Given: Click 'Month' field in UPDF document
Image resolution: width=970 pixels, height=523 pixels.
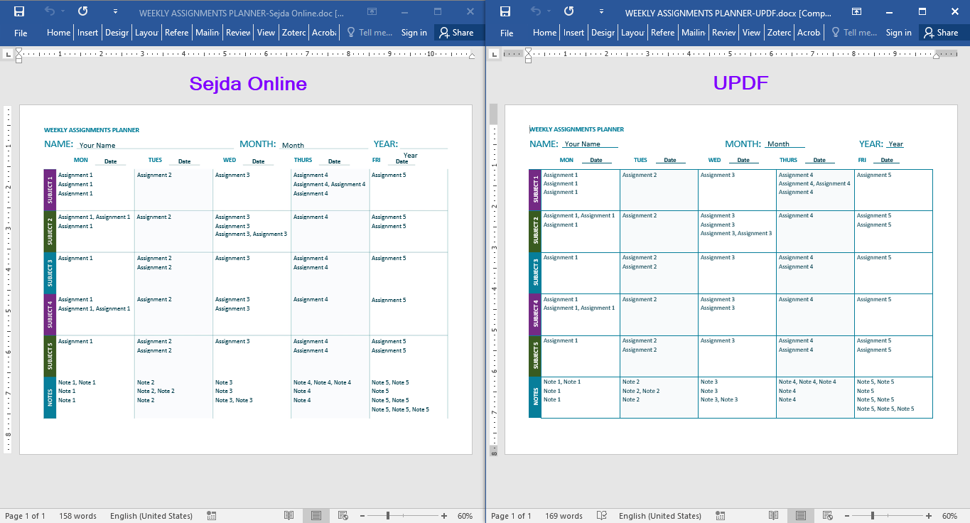Looking at the screenshot, I should pos(778,144).
